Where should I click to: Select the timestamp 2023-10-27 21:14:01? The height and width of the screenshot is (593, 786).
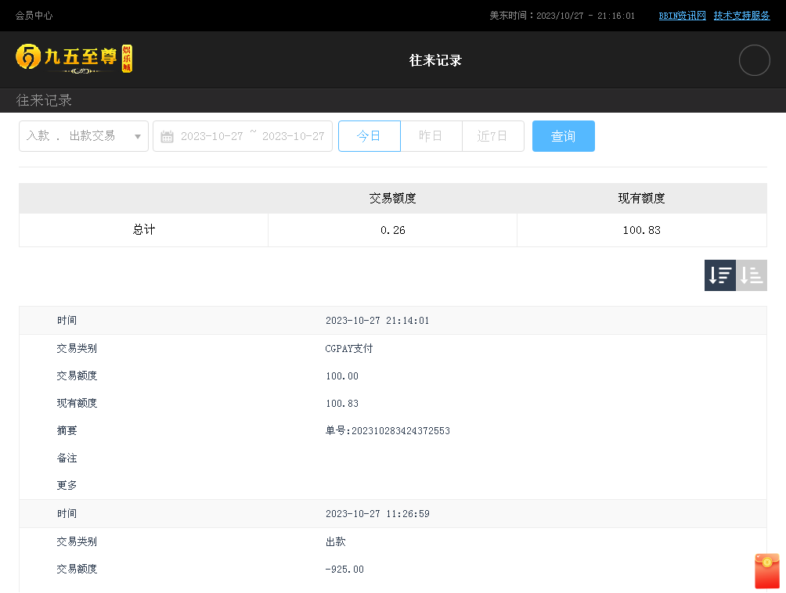coord(377,321)
